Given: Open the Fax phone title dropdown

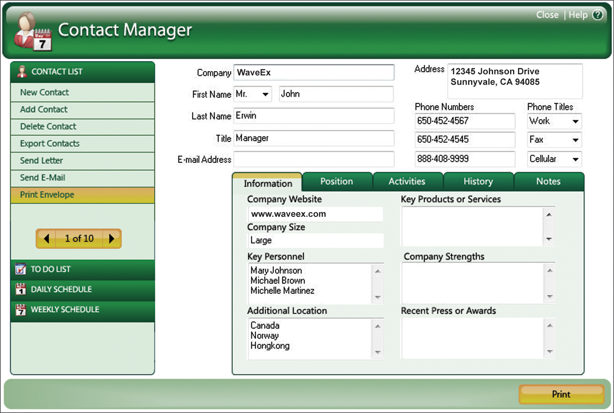Looking at the screenshot, I should [575, 140].
